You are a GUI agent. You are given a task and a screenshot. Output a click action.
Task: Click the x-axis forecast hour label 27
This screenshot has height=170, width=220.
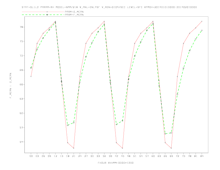(x=86, y=156)
